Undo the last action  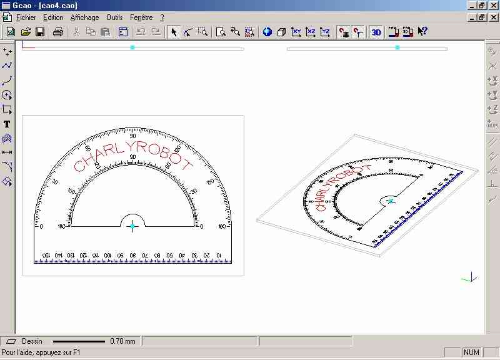click(141, 32)
